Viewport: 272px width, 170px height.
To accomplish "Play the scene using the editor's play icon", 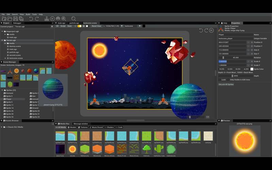I will coord(211,30).
